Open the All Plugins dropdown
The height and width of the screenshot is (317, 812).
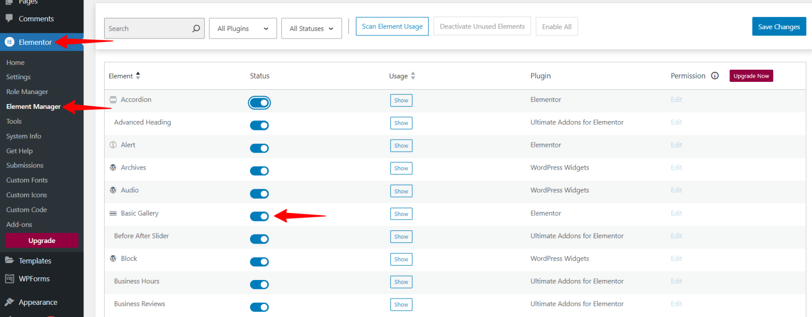tap(243, 28)
